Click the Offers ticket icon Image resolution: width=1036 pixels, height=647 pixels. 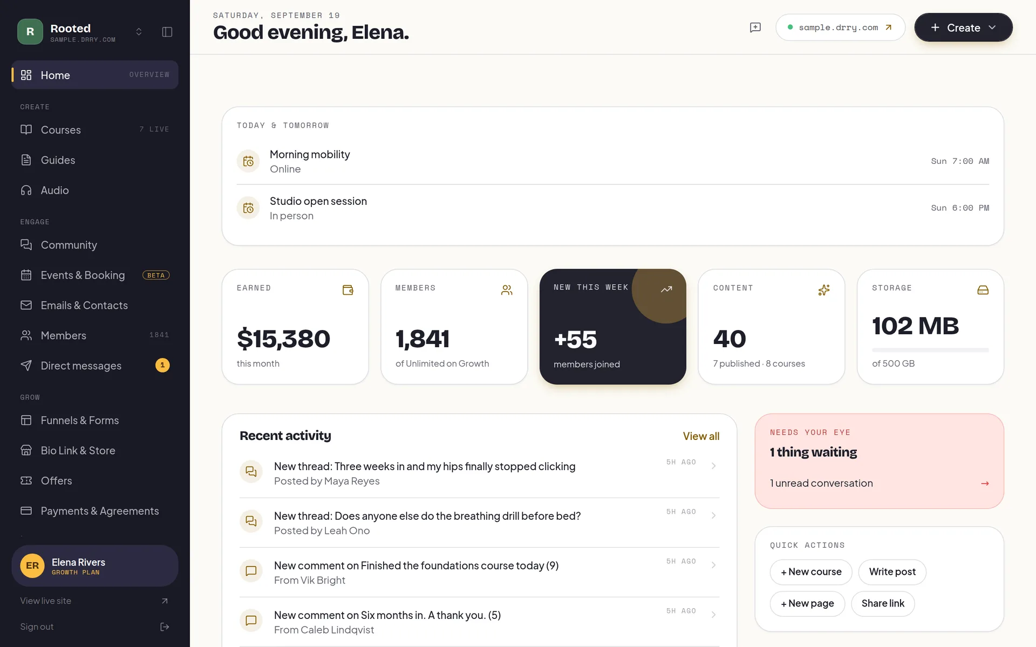(x=26, y=480)
